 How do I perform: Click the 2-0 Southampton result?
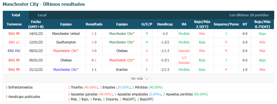[94, 42]
